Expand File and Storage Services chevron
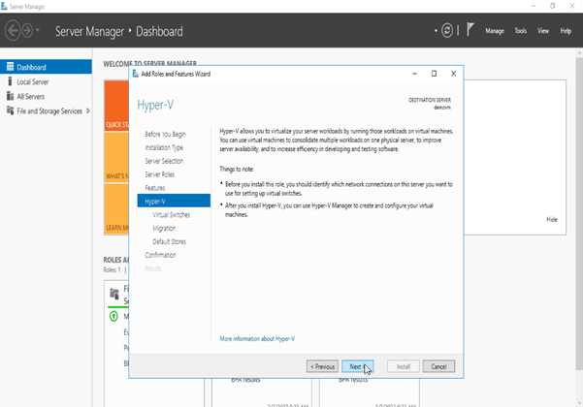Screen dimensions: 583x407 (88, 110)
